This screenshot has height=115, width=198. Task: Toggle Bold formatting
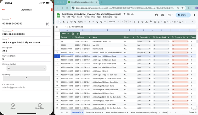135,22
